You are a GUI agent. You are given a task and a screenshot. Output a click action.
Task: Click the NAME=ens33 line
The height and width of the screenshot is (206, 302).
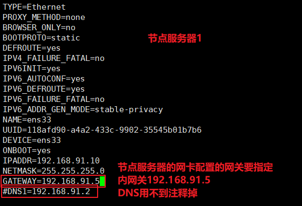[27, 120]
